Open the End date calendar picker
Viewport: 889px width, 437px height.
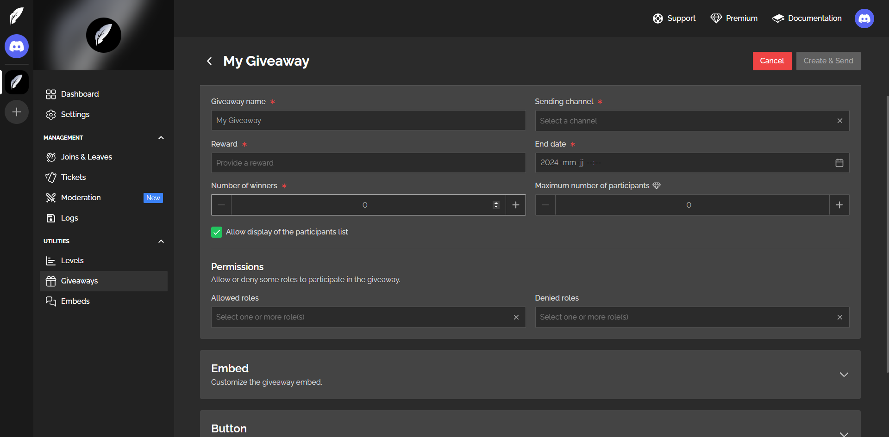839,163
